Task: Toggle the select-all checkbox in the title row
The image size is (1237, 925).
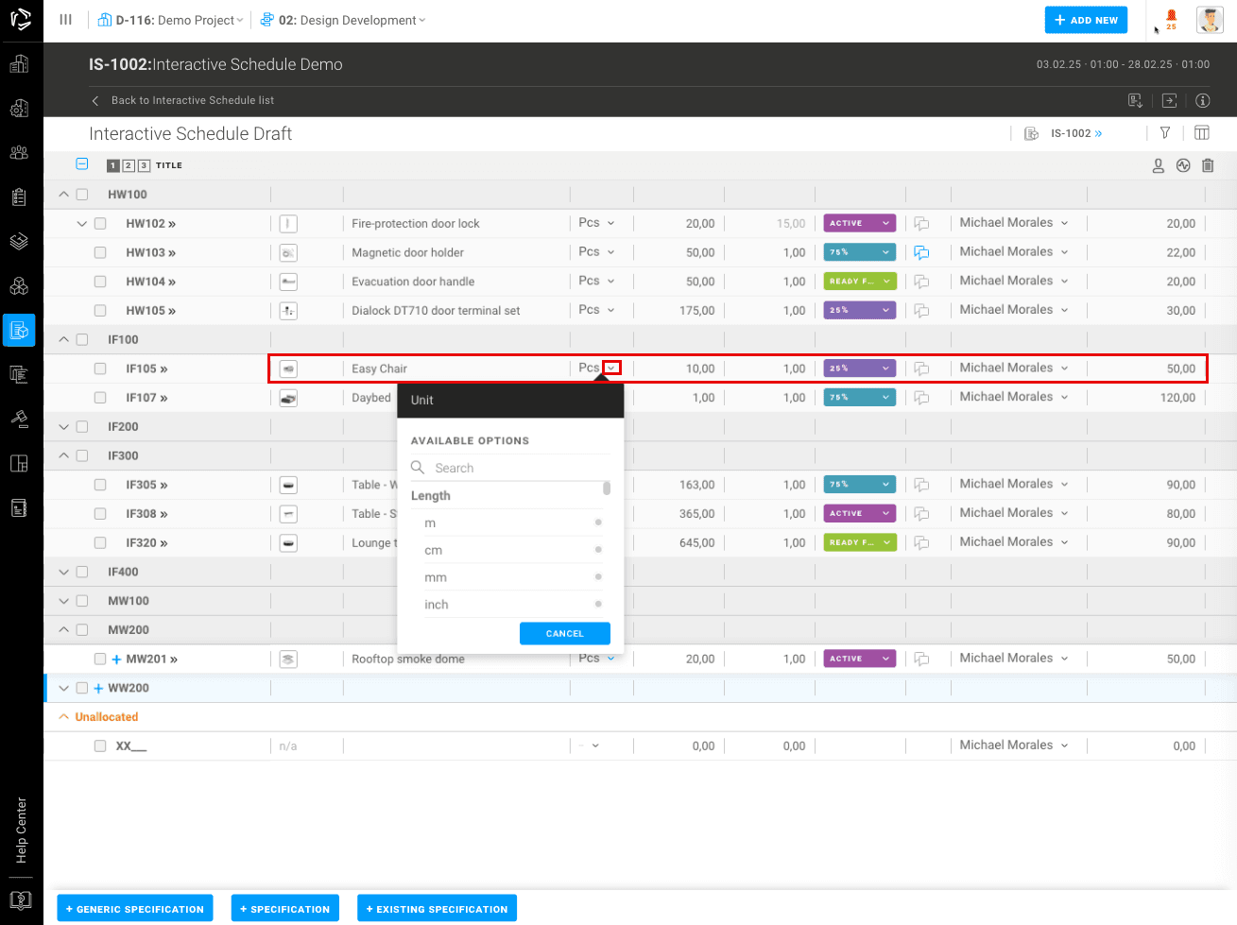Action: click(82, 164)
